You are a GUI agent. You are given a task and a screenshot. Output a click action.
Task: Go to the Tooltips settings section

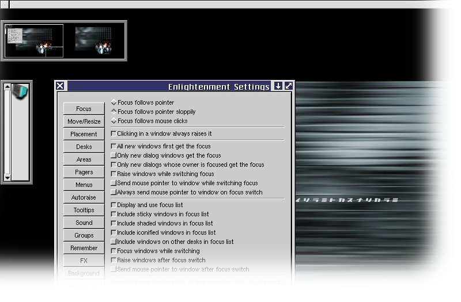pyautogui.click(x=84, y=210)
